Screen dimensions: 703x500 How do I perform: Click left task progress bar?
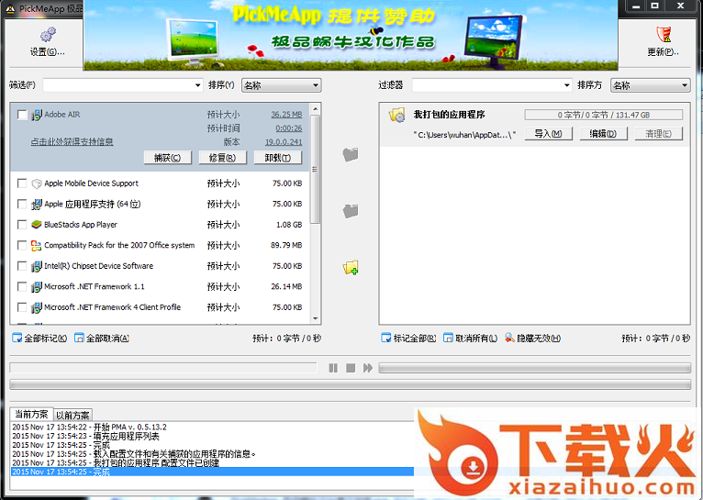[x=163, y=368]
